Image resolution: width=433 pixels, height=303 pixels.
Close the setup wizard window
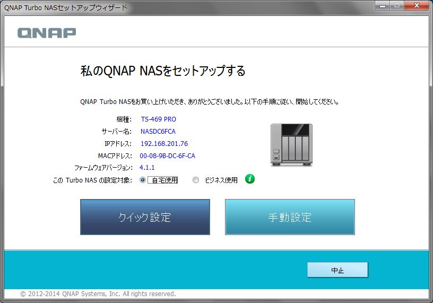[x=417, y=5]
